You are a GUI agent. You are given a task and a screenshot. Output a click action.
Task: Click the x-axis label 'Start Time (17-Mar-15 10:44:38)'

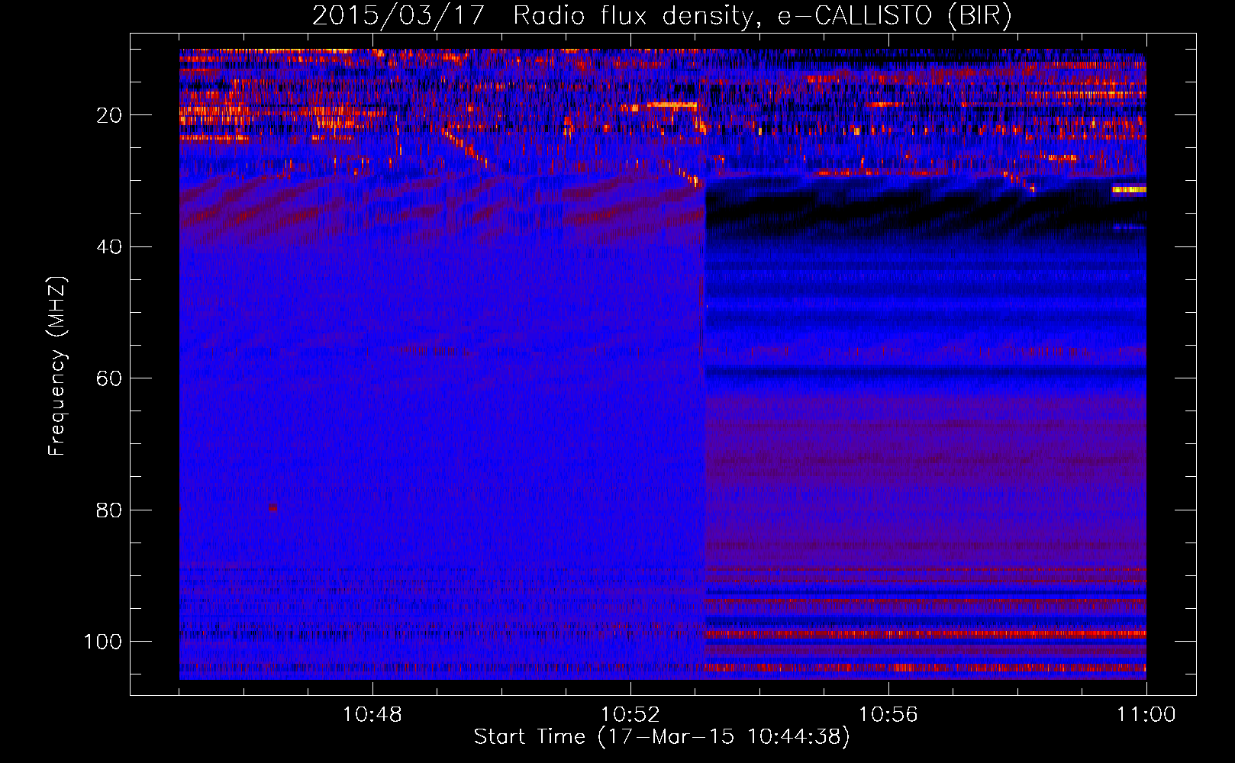click(661, 737)
